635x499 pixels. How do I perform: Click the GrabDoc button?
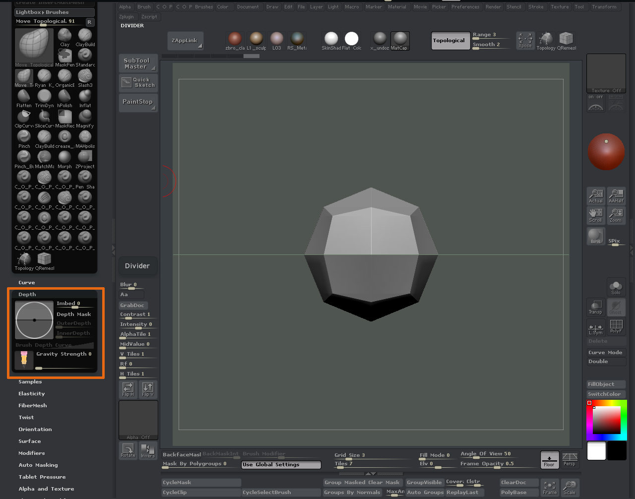(132, 305)
